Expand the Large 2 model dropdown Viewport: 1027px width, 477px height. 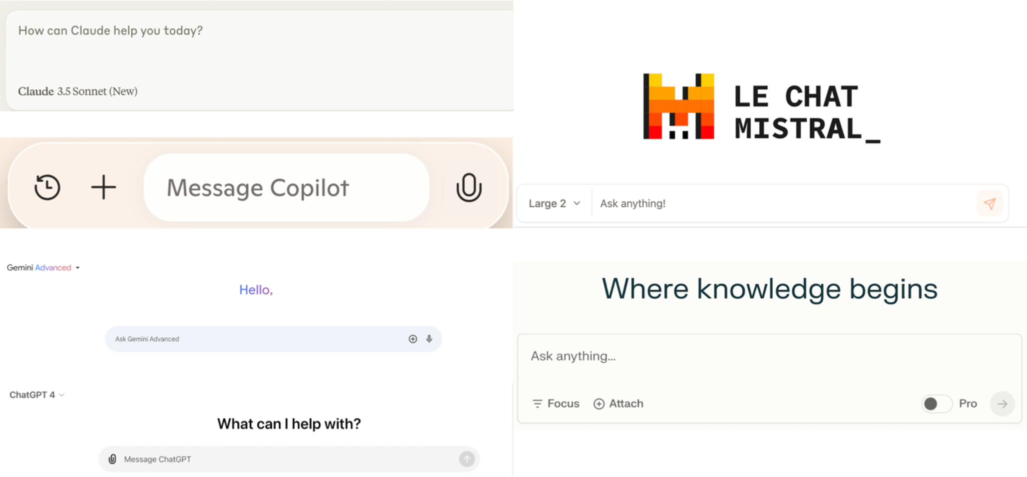click(x=554, y=203)
